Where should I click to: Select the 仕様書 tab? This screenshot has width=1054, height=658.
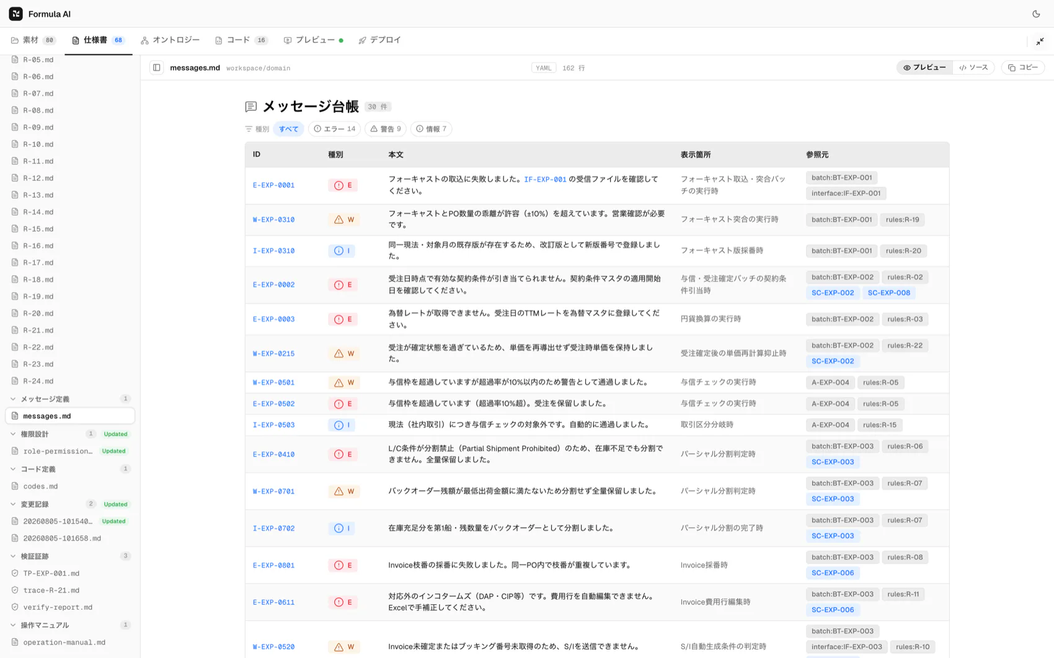pos(98,40)
